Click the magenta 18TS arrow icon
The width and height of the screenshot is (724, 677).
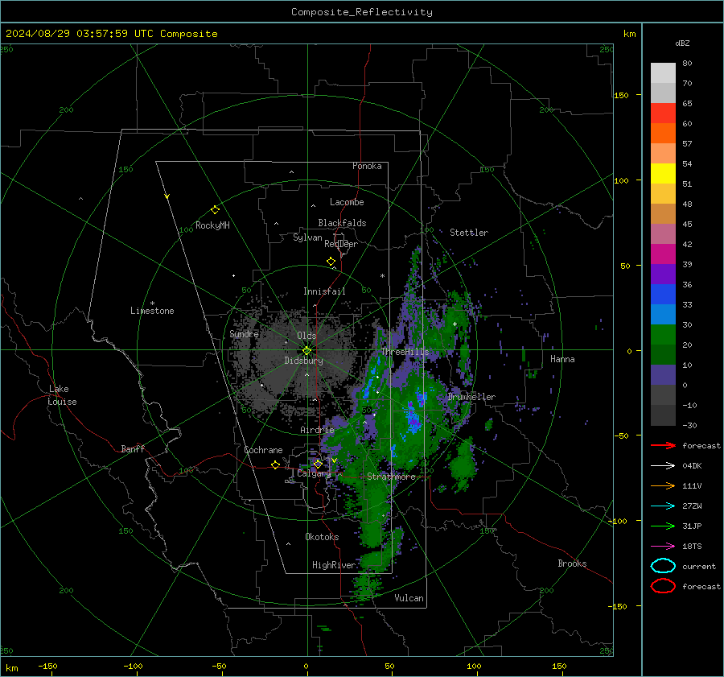click(663, 547)
